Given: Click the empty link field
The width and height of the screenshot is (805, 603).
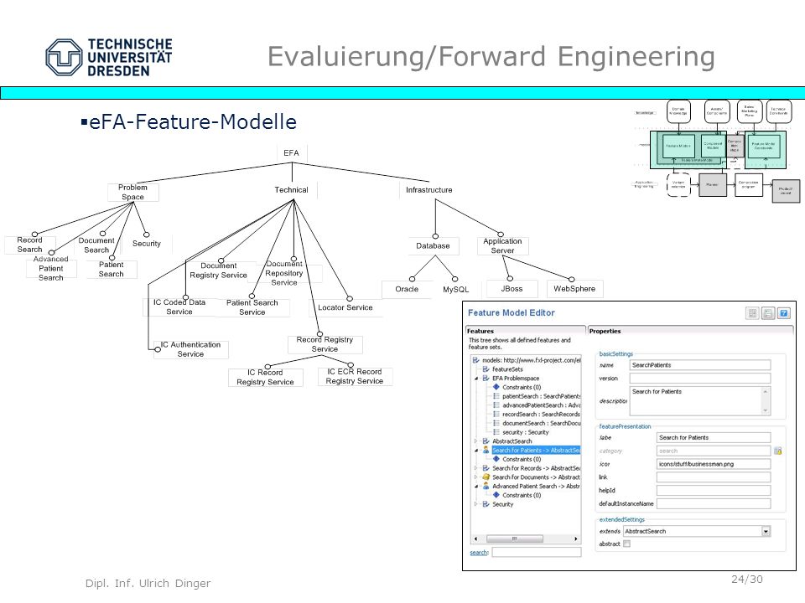Looking at the screenshot, I should tap(714, 477).
